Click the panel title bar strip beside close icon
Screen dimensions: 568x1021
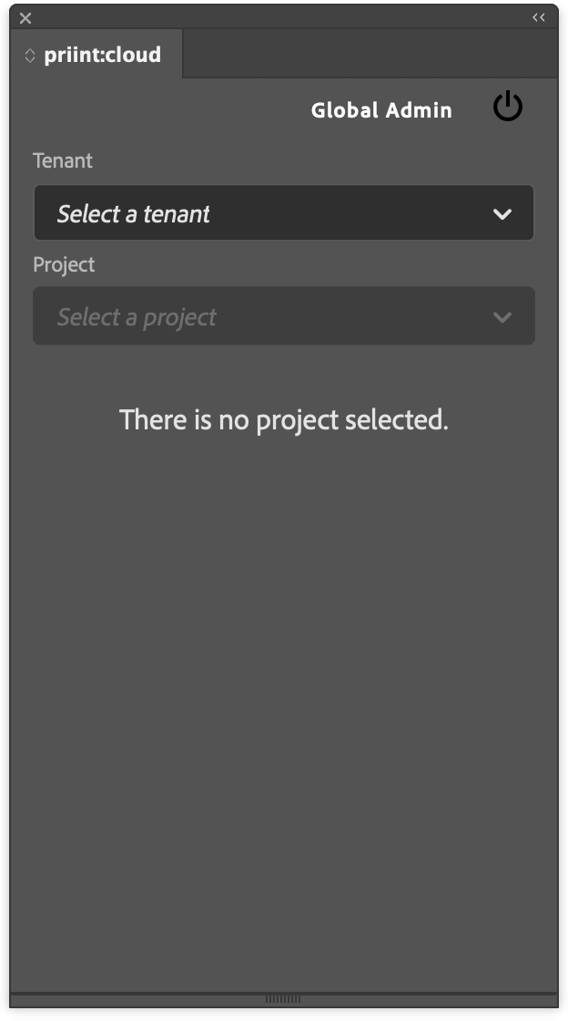[x=279, y=17]
